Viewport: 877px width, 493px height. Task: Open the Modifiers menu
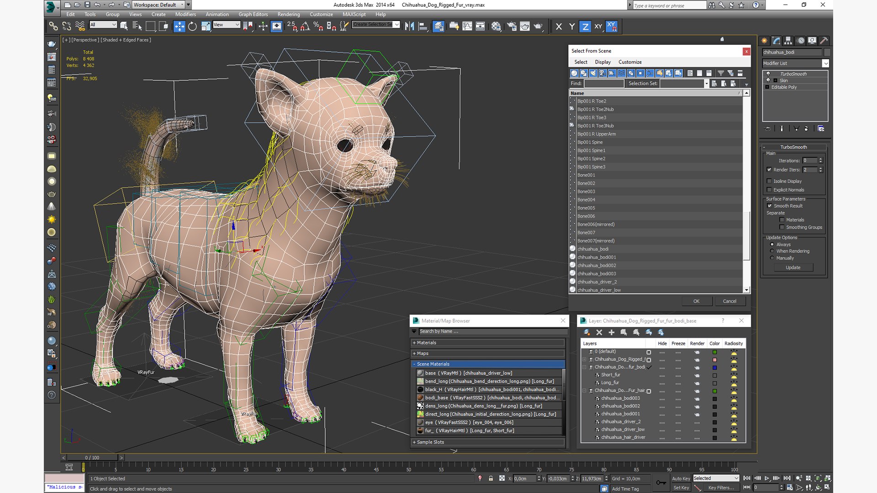pos(185,14)
